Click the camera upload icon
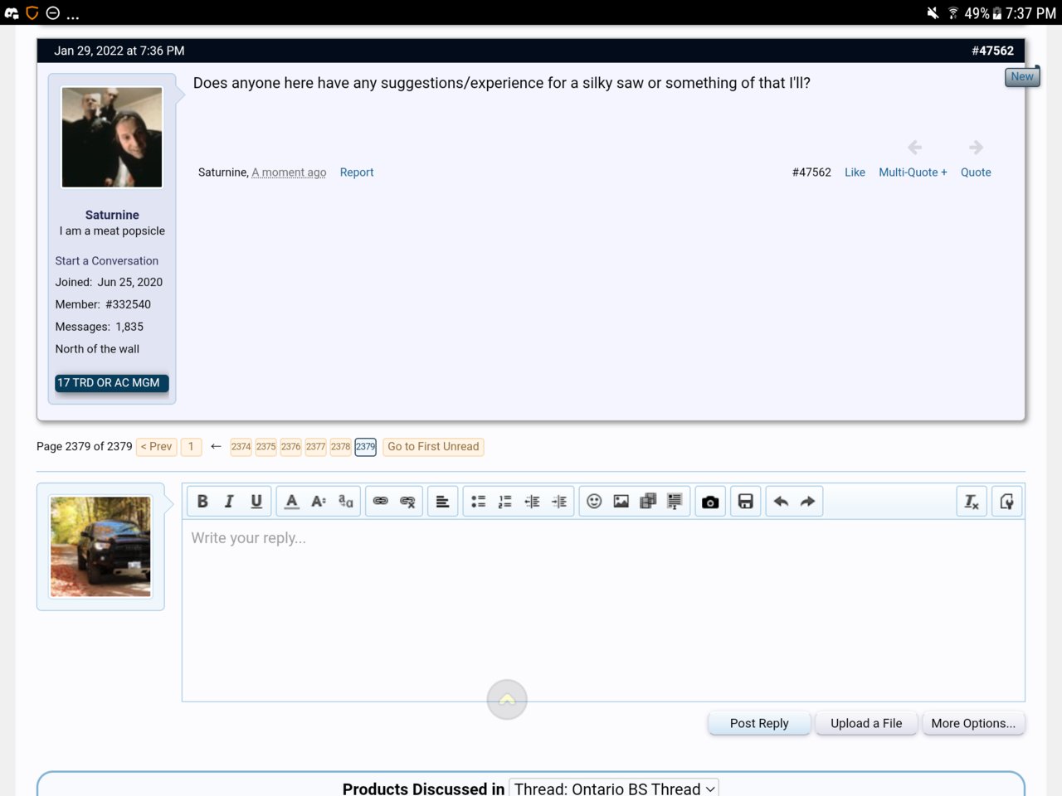This screenshot has width=1062, height=796. tap(710, 502)
